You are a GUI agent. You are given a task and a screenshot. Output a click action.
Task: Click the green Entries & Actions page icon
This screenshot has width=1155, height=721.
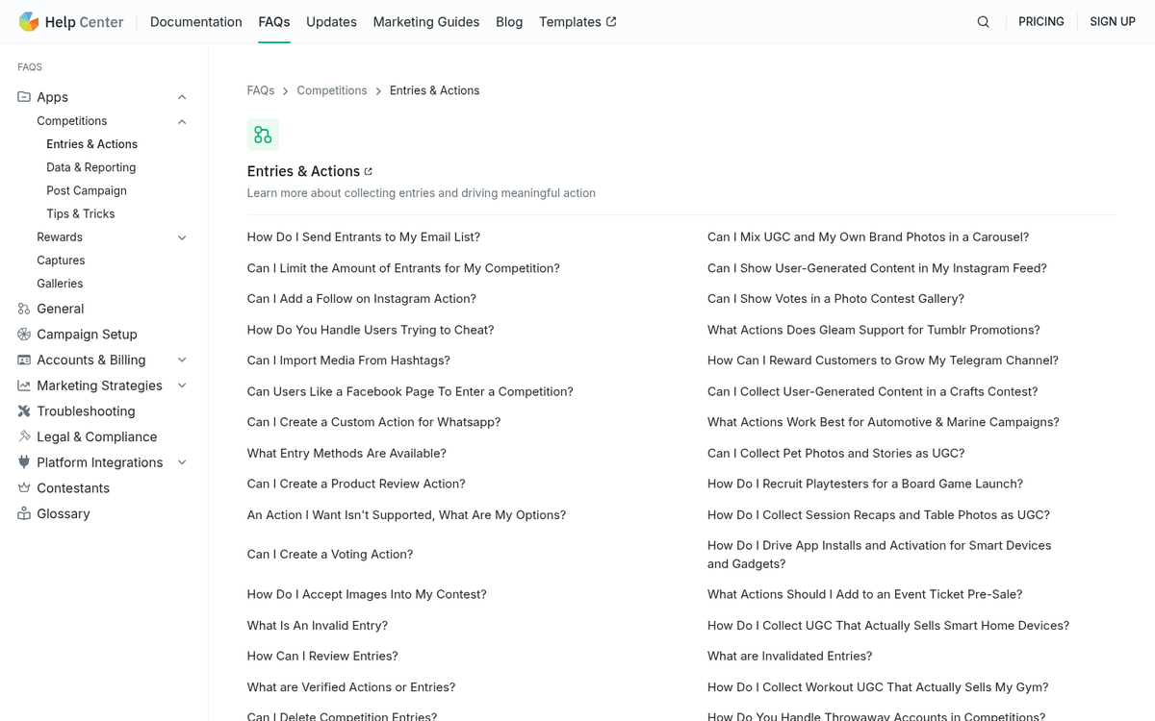click(263, 135)
